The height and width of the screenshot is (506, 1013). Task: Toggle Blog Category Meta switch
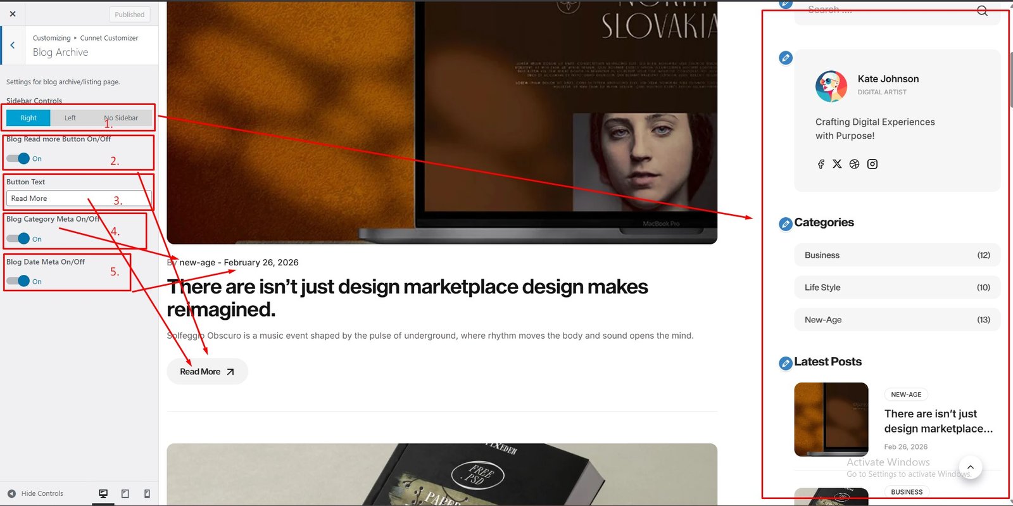point(18,239)
